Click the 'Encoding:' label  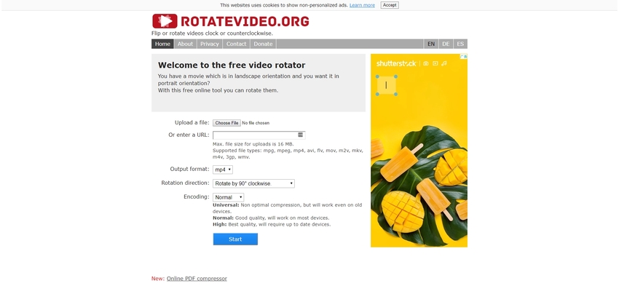click(197, 196)
